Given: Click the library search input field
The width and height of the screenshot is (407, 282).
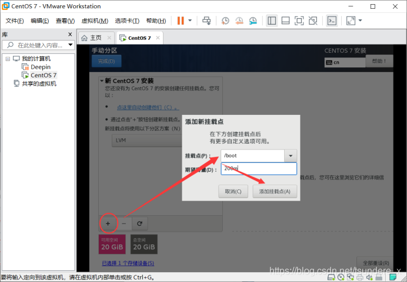Looking at the screenshot, I should pos(39,45).
